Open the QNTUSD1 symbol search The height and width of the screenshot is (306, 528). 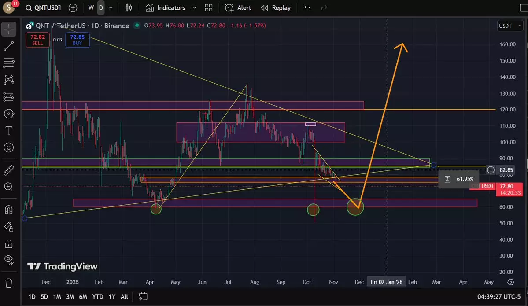pyautogui.click(x=44, y=8)
